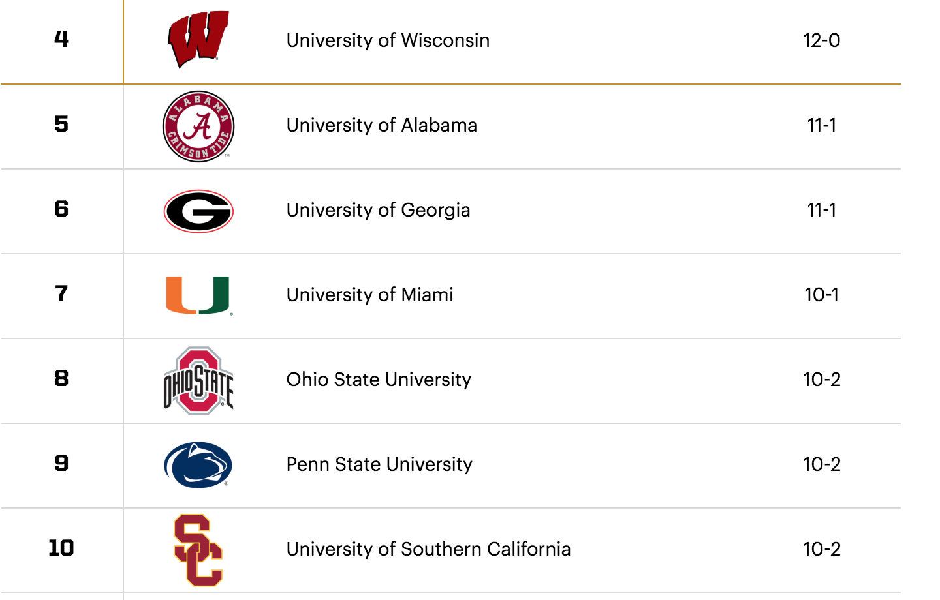Click Miami's 10-1 record
This screenshot has height=600, width=940.
821,295
